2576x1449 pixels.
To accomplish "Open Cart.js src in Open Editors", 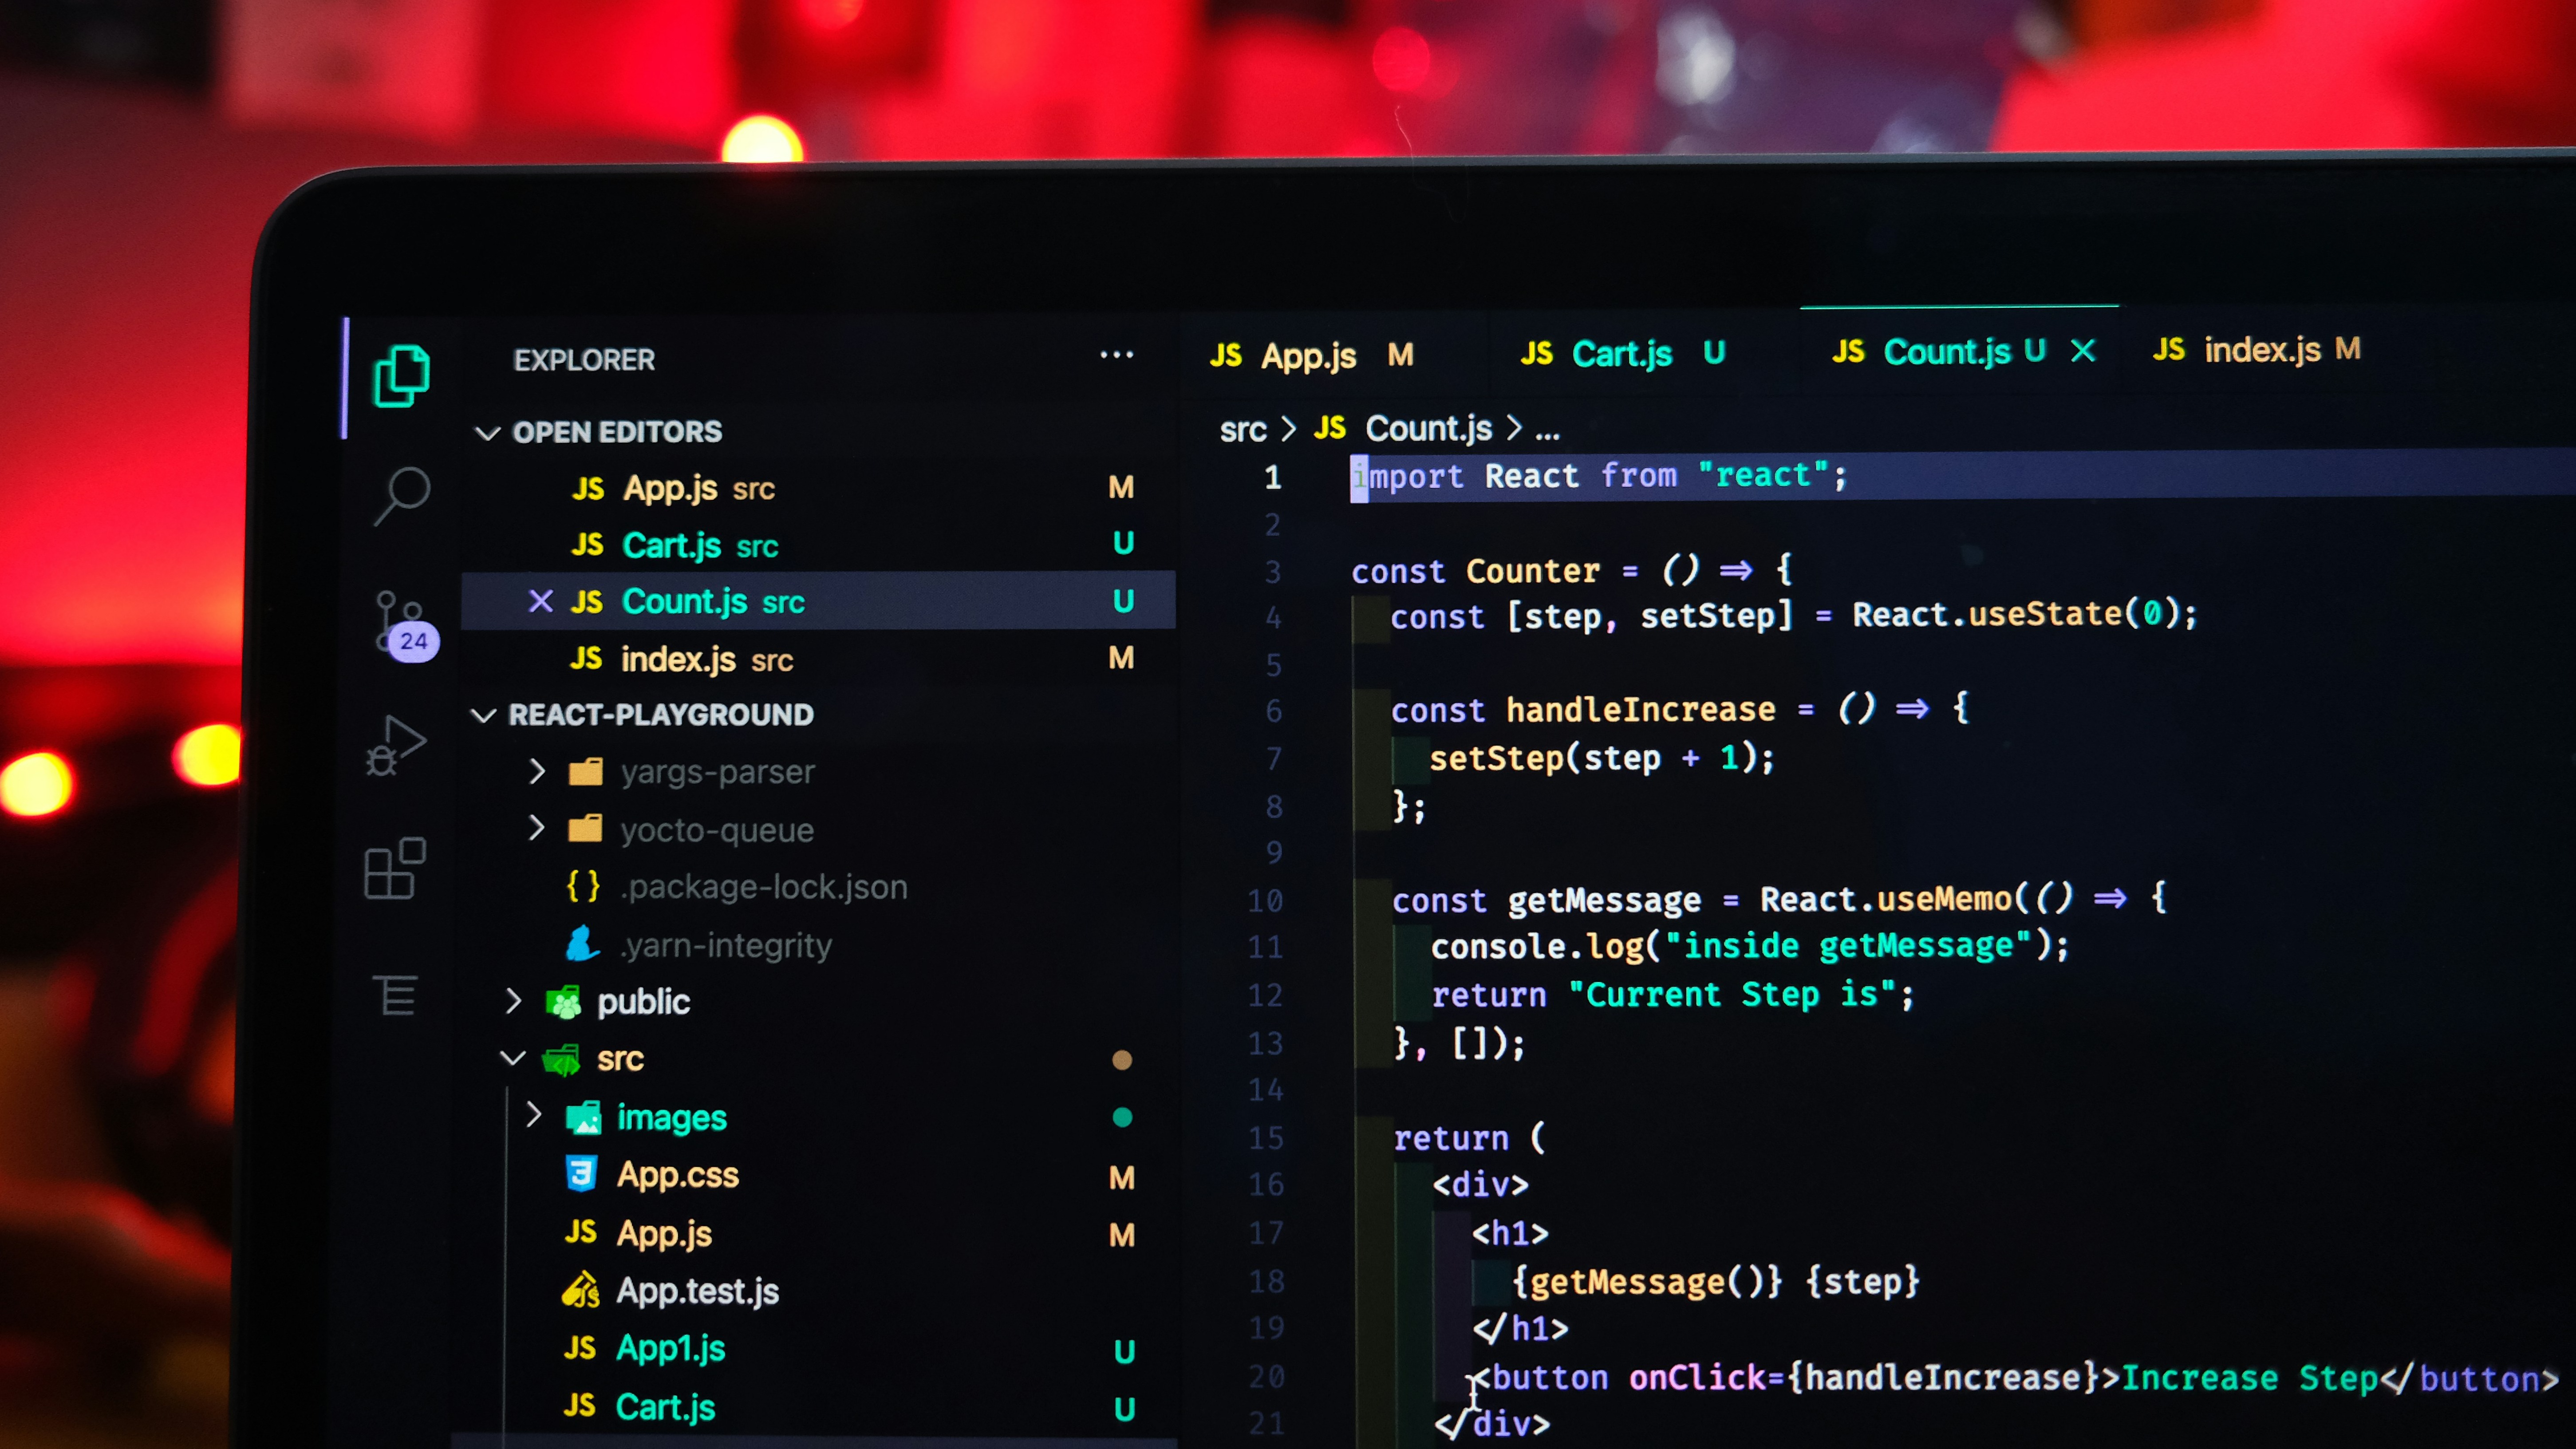I will (x=818, y=545).
